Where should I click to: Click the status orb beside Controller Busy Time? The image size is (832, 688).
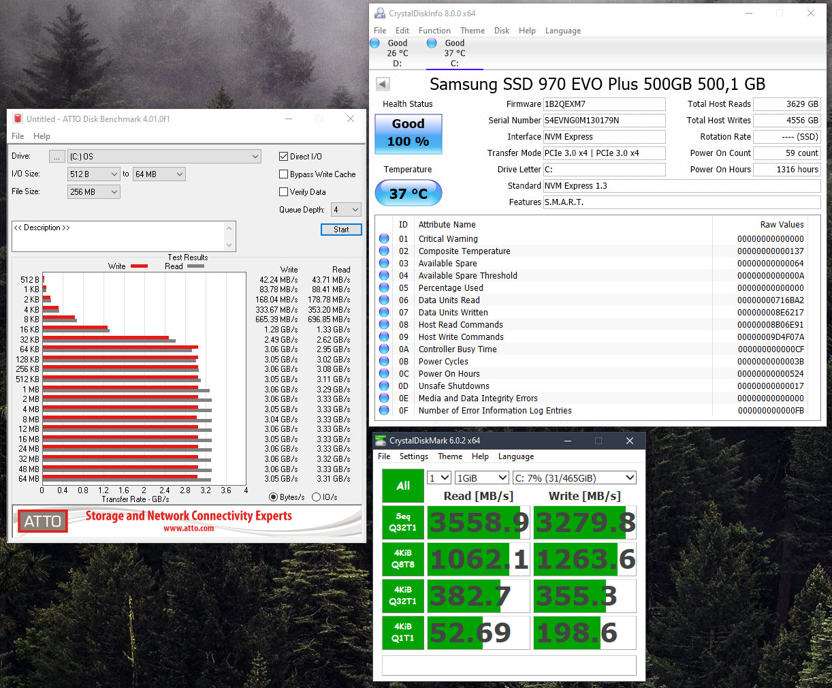click(384, 349)
